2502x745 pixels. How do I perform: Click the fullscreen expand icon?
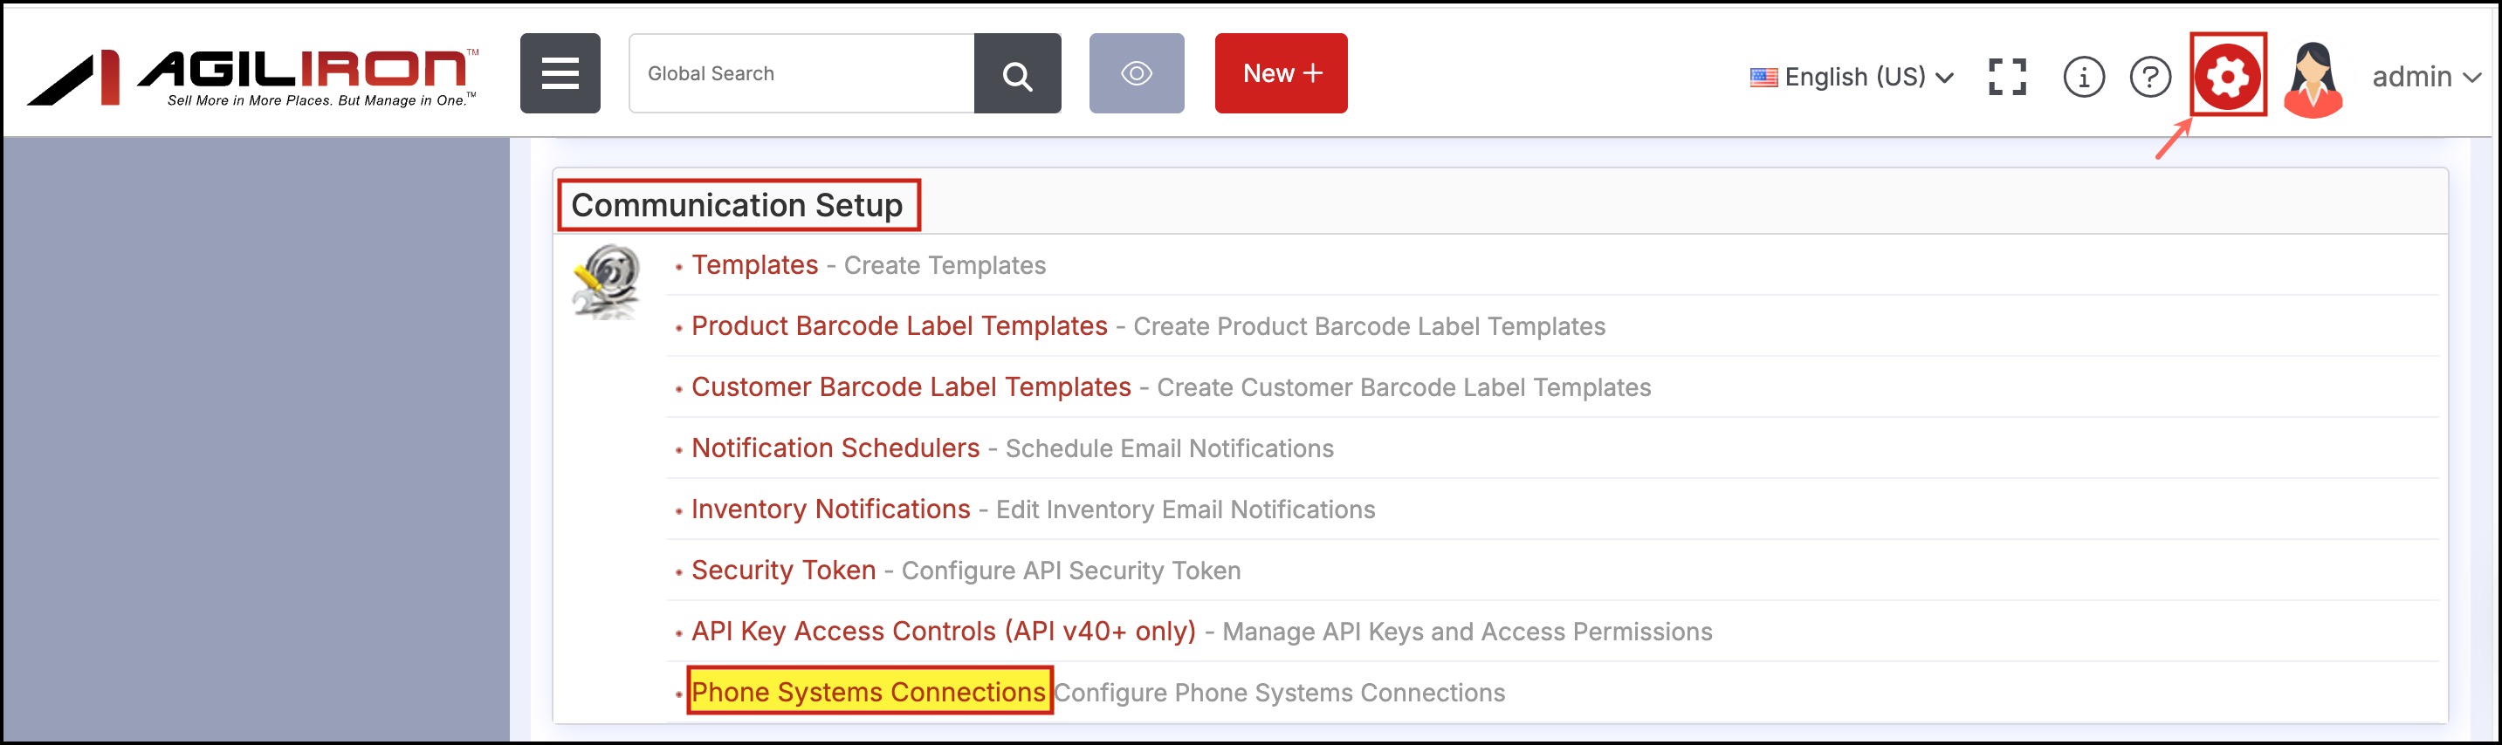(x=2007, y=77)
